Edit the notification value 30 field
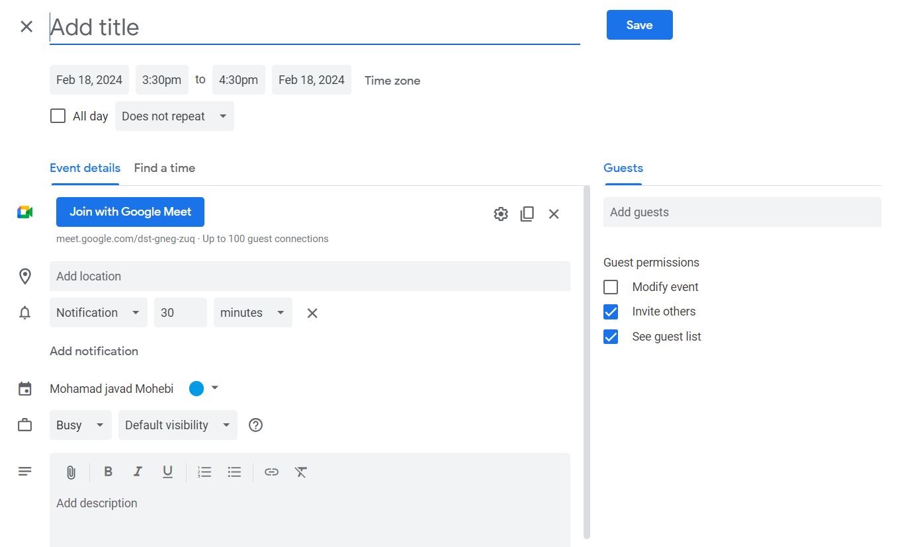 tap(181, 313)
